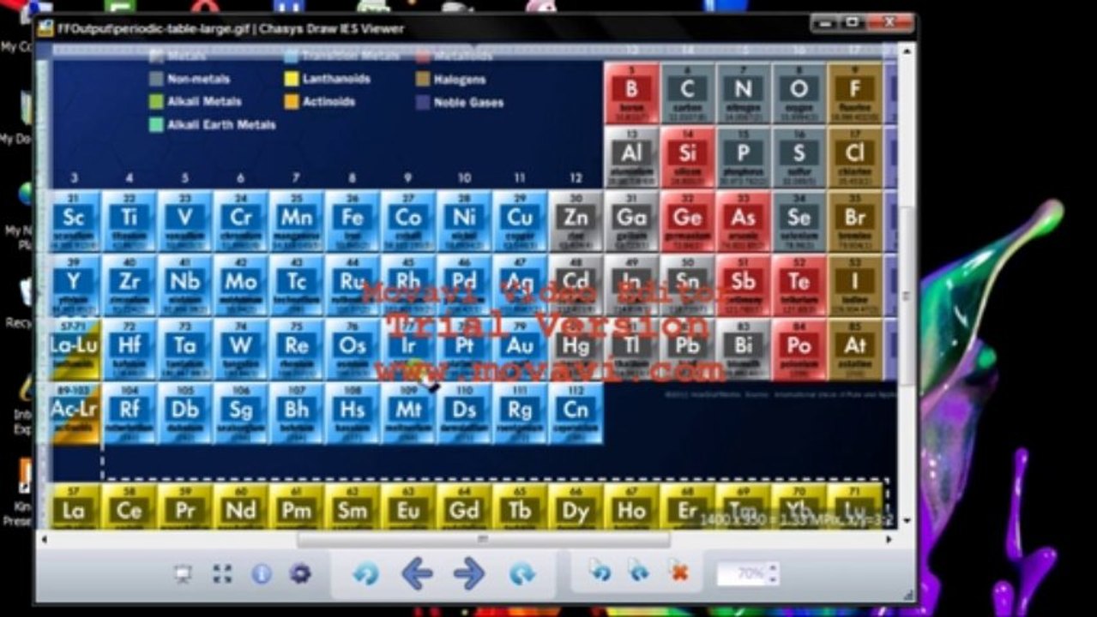Click the Rutherfordium element tile Rf
The width and height of the screenshot is (1097, 617).
coord(130,414)
